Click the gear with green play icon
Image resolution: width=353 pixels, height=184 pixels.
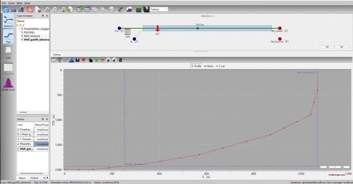point(47,9)
